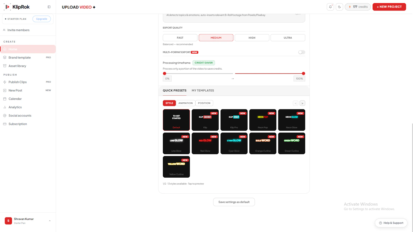This screenshot has width=413, height=232.
Task: Choose the Green Outline caption style
Action: point(292,143)
